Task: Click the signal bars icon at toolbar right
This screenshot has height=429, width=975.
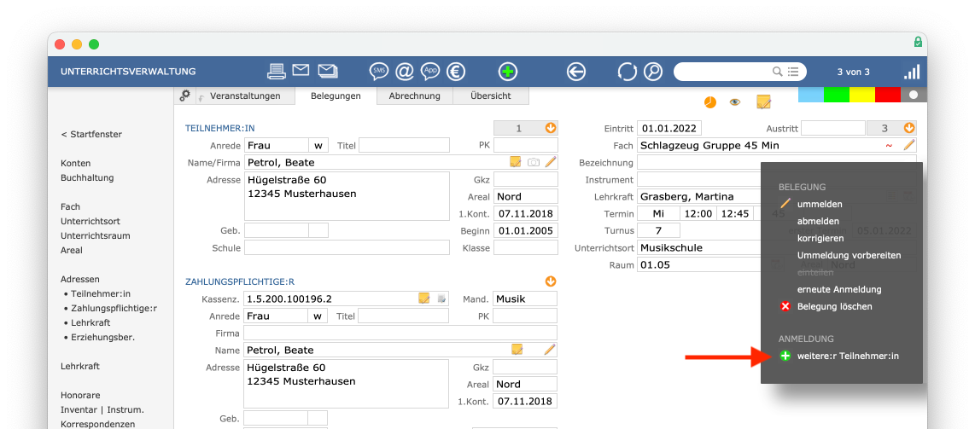Action: point(912,72)
